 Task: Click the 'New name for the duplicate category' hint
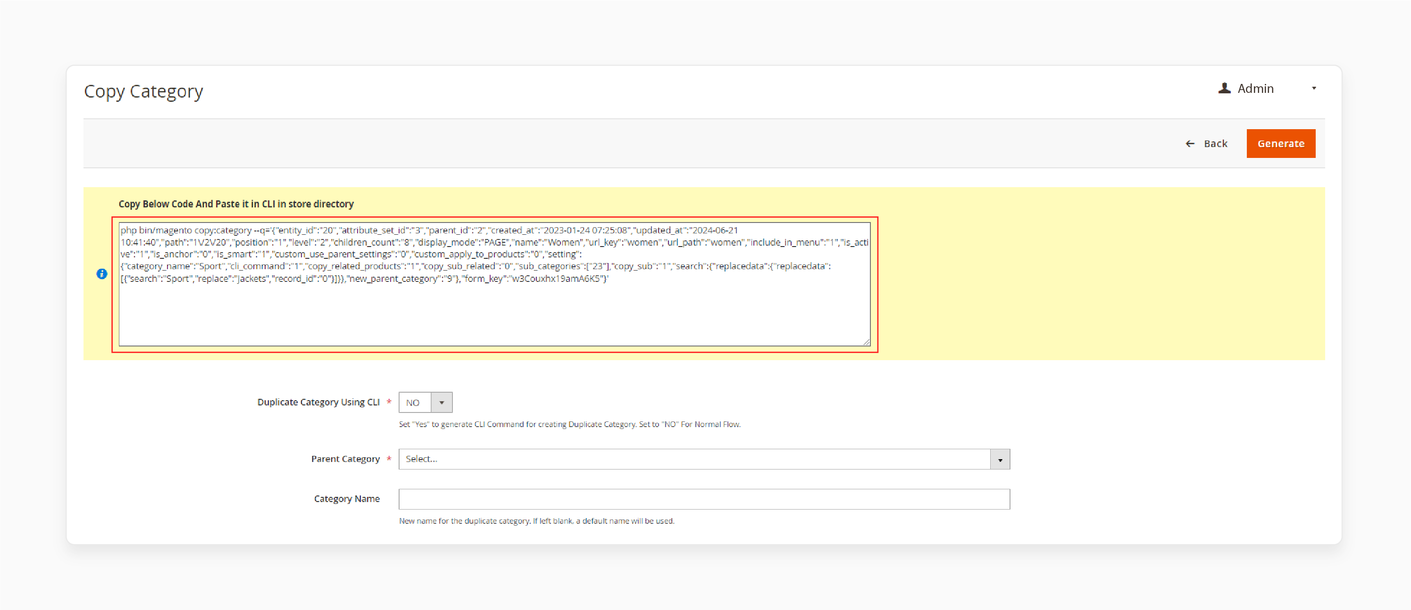pyautogui.click(x=536, y=521)
